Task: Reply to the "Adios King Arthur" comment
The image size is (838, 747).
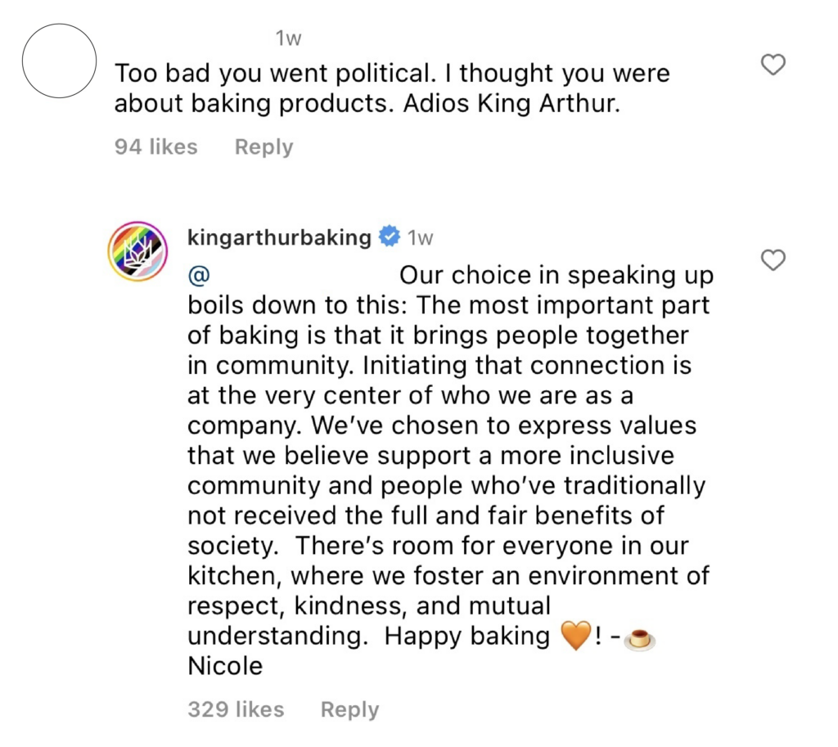Action: [x=264, y=147]
